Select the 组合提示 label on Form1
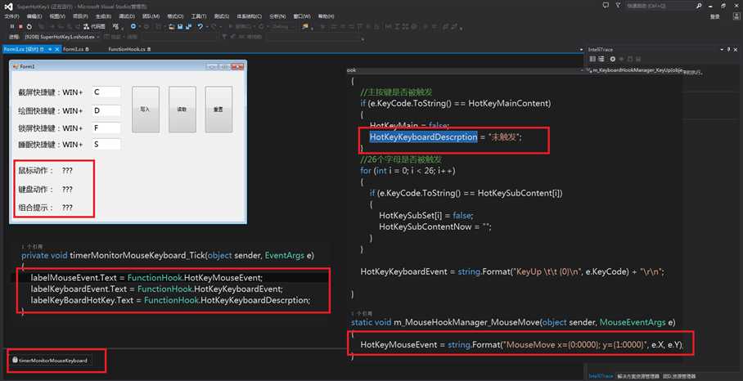Screen dimensions: 743x381 pos(36,208)
